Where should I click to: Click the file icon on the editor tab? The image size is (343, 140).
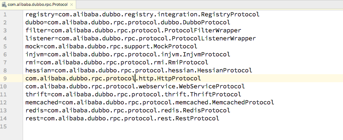(x=4, y=4)
